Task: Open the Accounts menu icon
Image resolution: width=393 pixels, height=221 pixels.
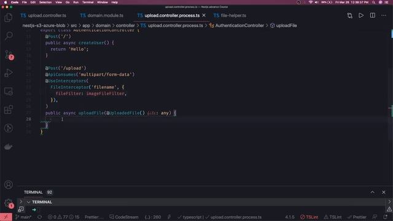Action: tap(8, 185)
